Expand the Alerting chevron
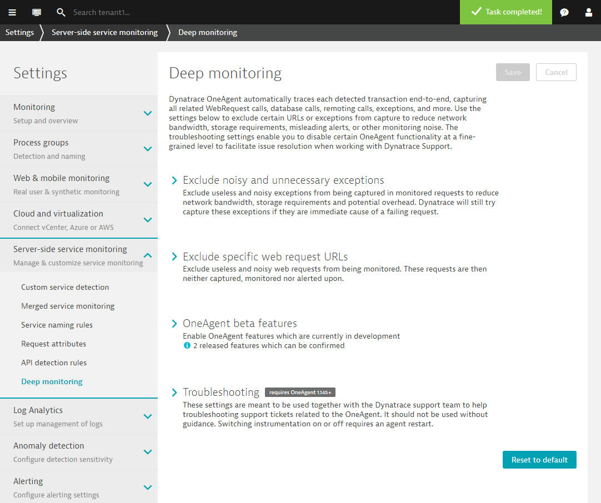 coord(148,488)
